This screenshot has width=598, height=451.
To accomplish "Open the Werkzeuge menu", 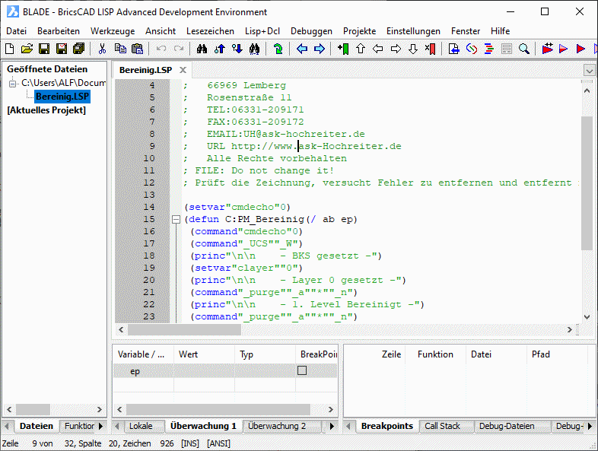I will 113,31.
